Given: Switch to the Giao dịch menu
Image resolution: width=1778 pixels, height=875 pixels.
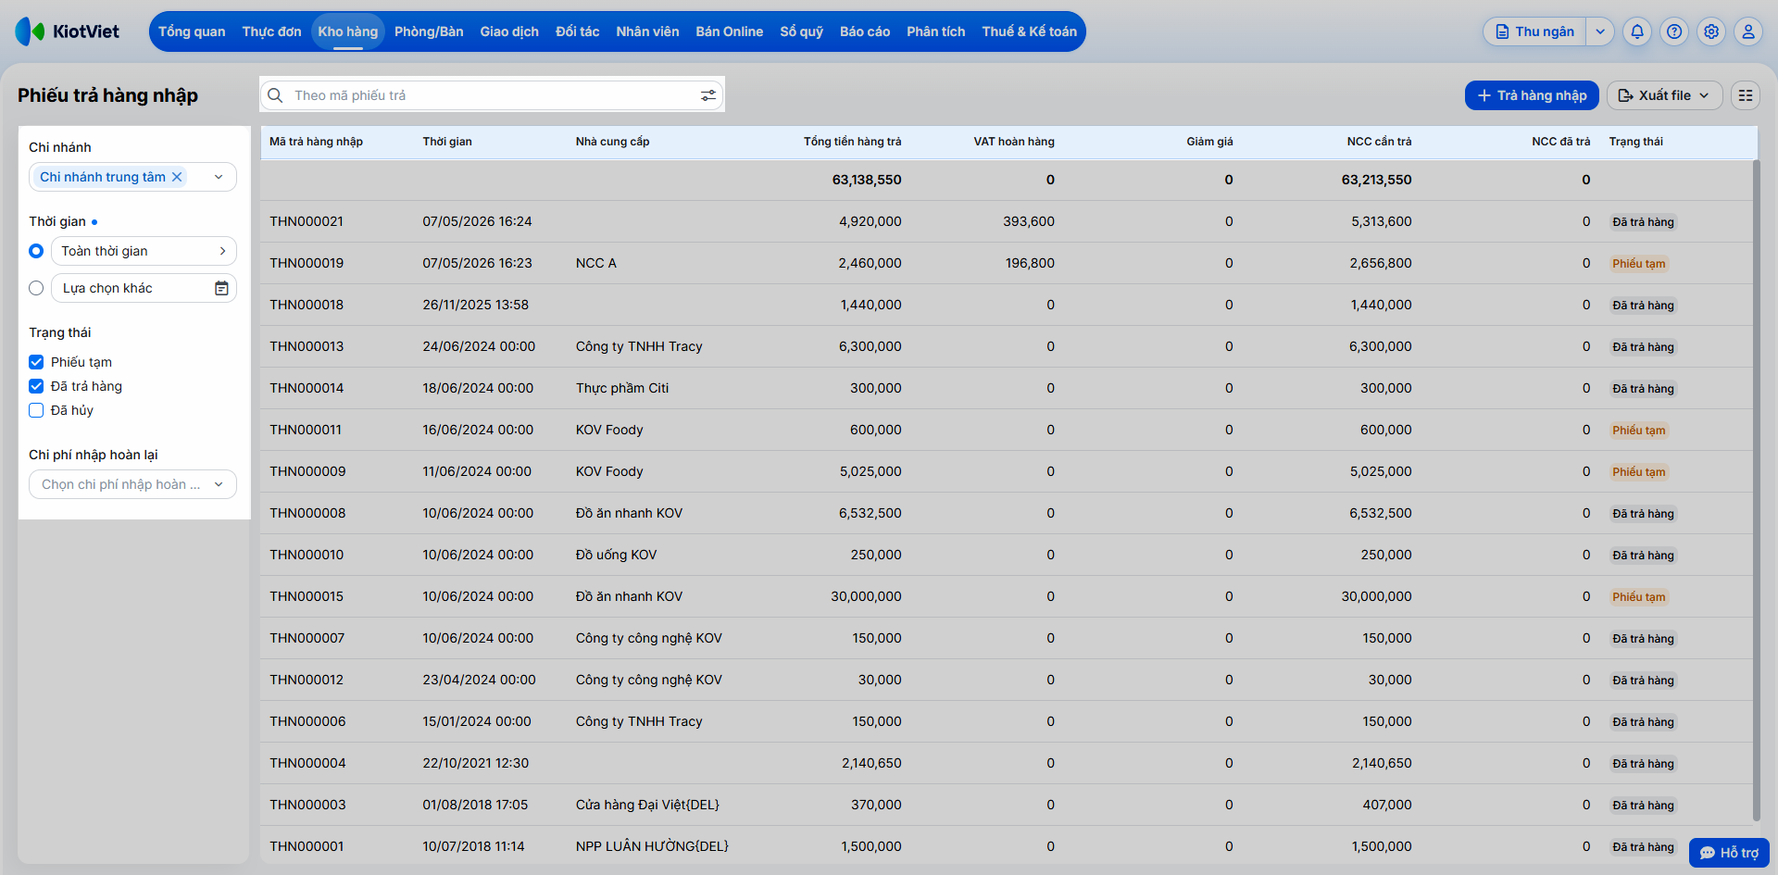Looking at the screenshot, I should (x=508, y=31).
